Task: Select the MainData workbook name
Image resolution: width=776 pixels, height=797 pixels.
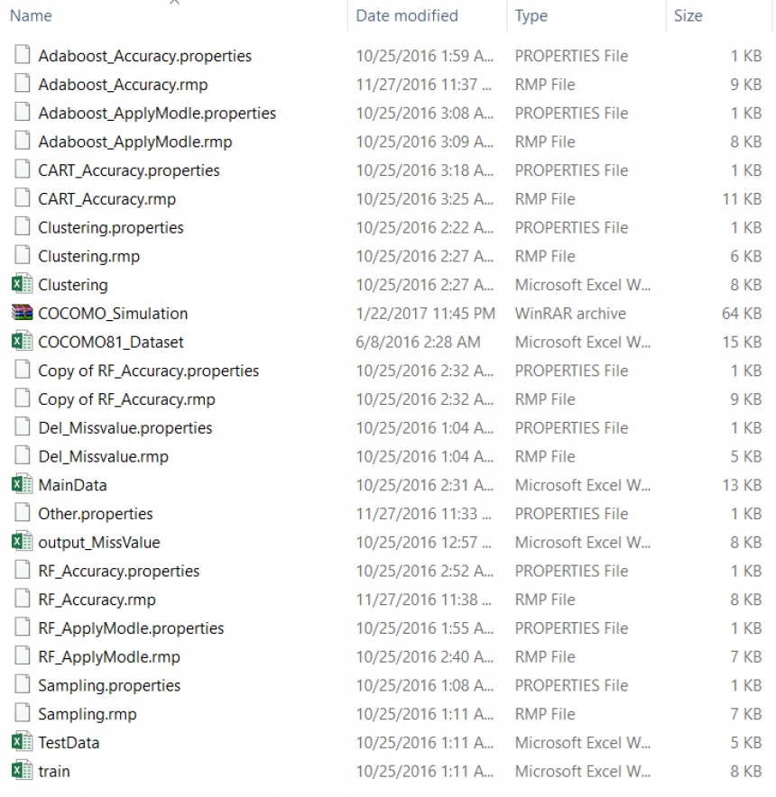Action: click(x=73, y=485)
